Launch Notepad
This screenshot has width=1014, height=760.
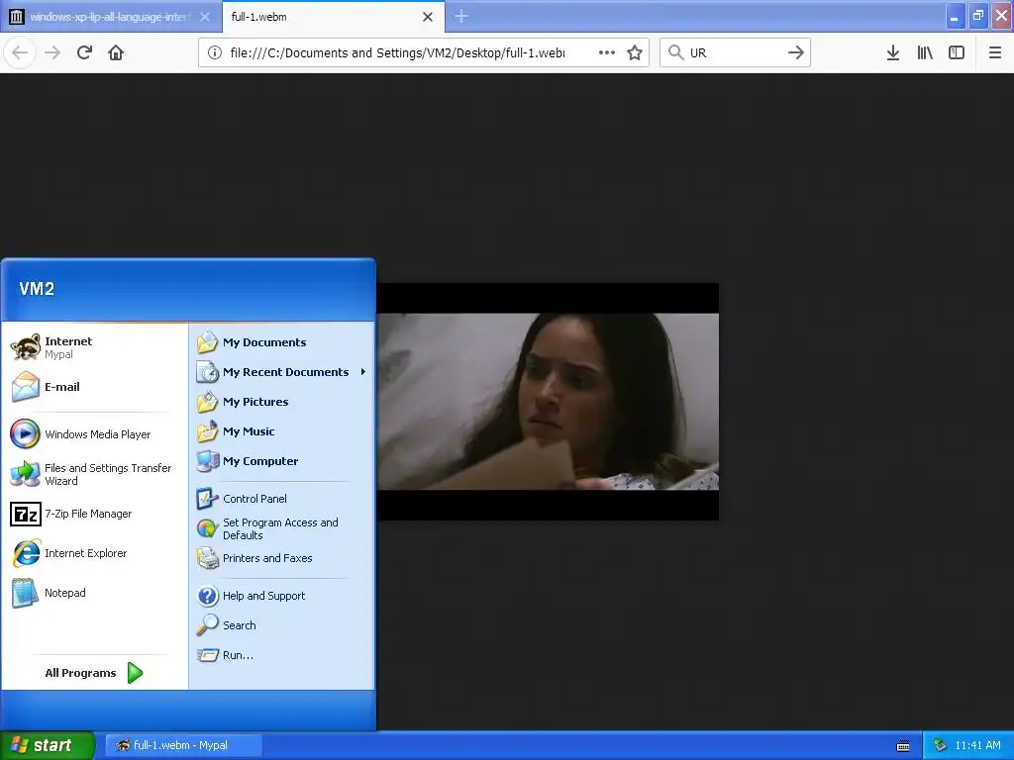(x=94, y=593)
